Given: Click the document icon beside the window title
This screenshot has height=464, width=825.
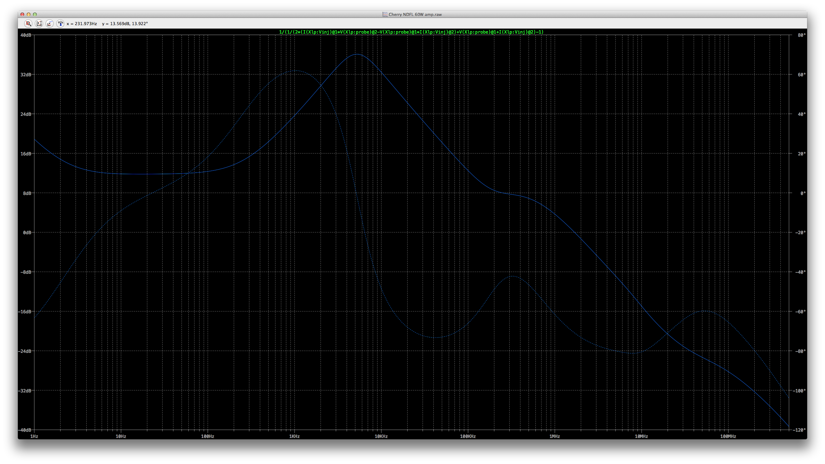Looking at the screenshot, I should point(385,14).
